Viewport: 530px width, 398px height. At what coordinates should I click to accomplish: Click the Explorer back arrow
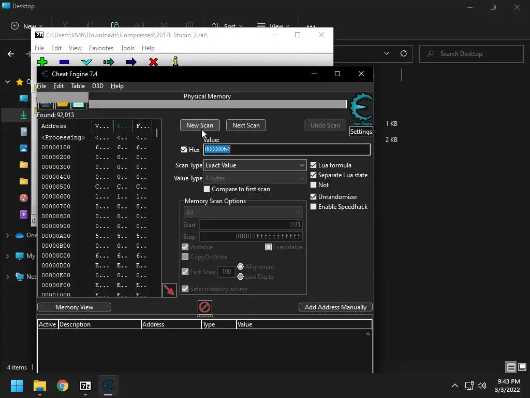11,54
